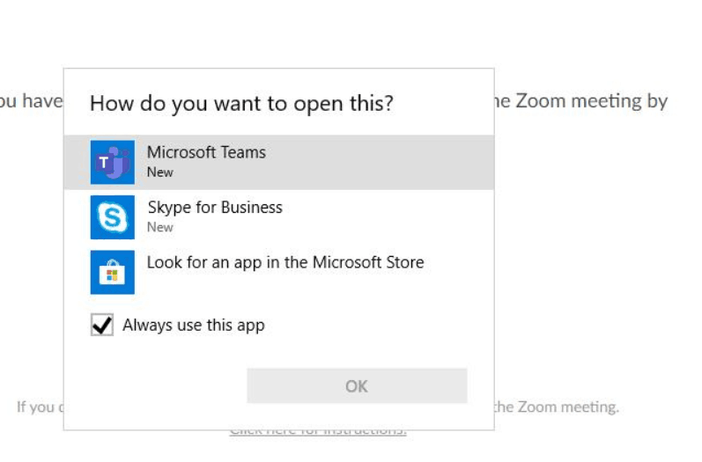Click empty right side of Microsoft Store row
Screen dimensions: 702x462
458,272
